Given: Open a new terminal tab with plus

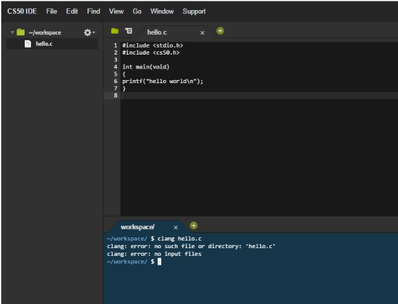Looking at the screenshot, I should [194, 225].
